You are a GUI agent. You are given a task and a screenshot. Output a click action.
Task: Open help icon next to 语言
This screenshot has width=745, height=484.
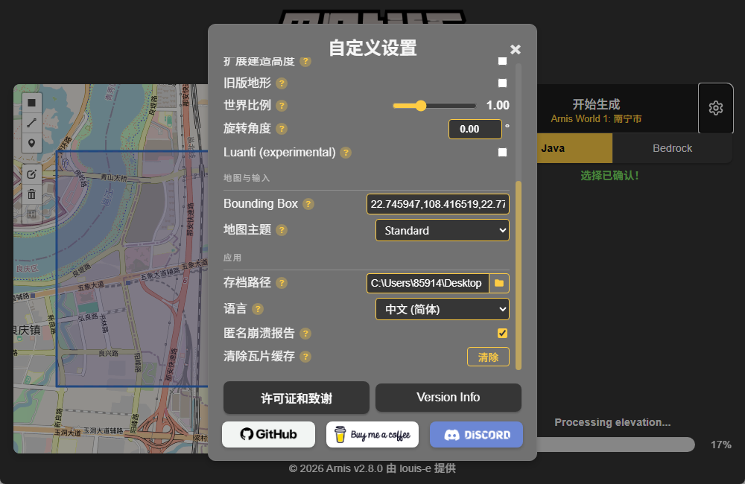(x=258, y=309)
